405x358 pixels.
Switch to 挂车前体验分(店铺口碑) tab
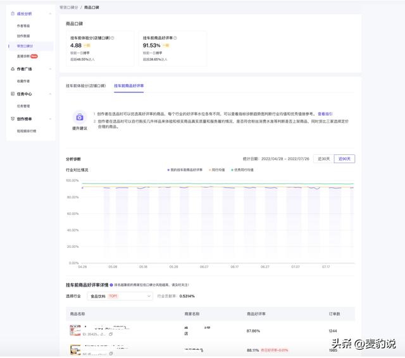point(85,85)
